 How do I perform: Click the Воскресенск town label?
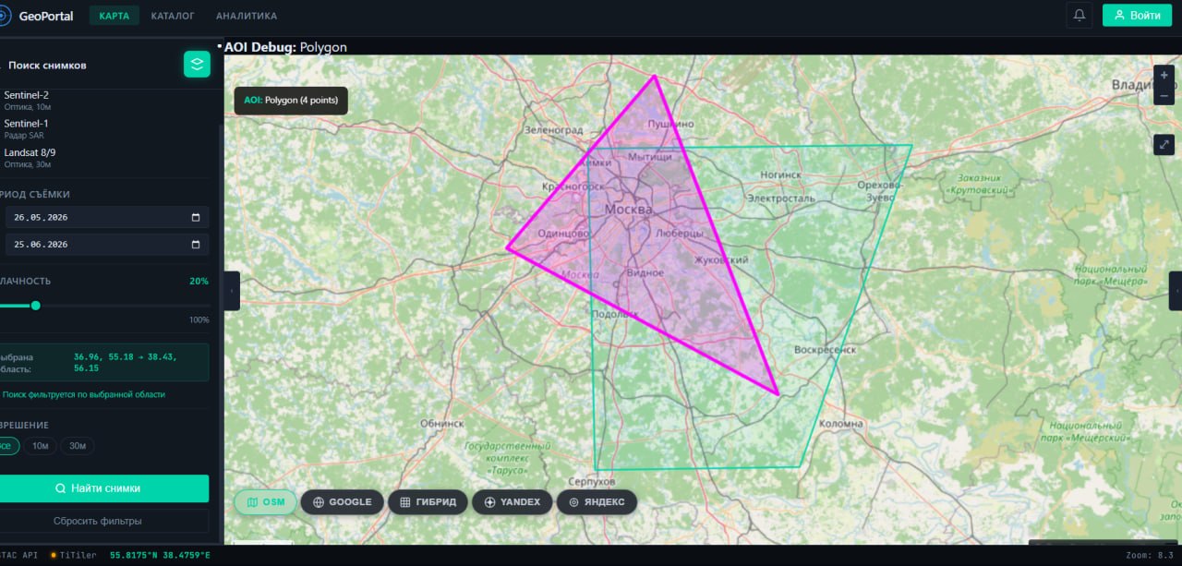coord(826,350)
